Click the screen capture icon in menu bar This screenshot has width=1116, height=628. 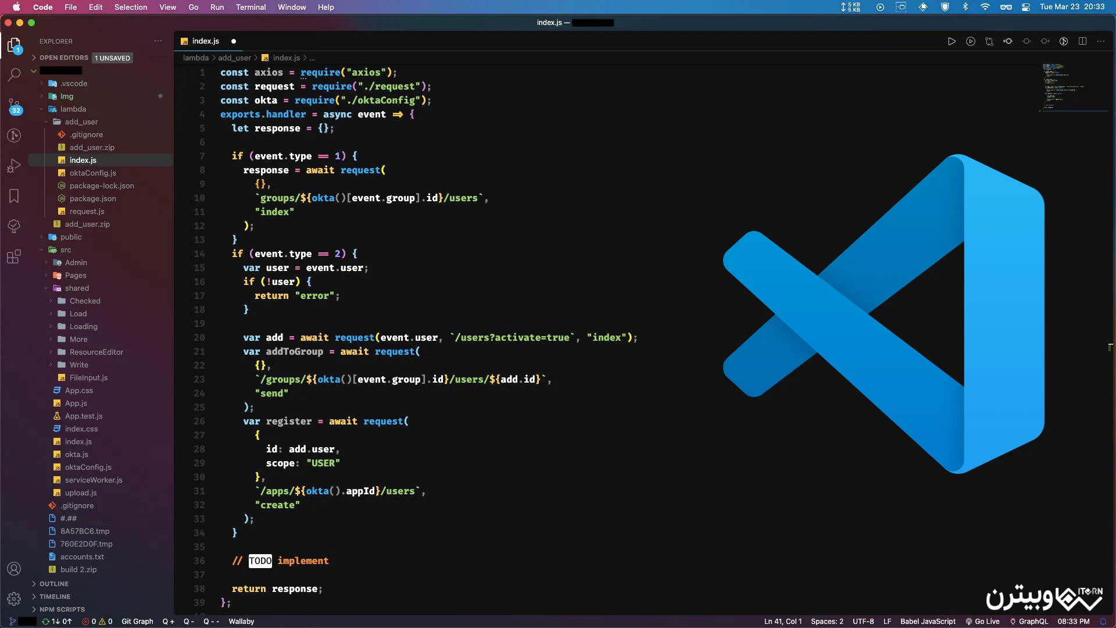click(900, 7)
